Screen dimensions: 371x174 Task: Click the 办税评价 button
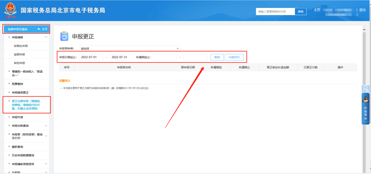click(234, 57)
